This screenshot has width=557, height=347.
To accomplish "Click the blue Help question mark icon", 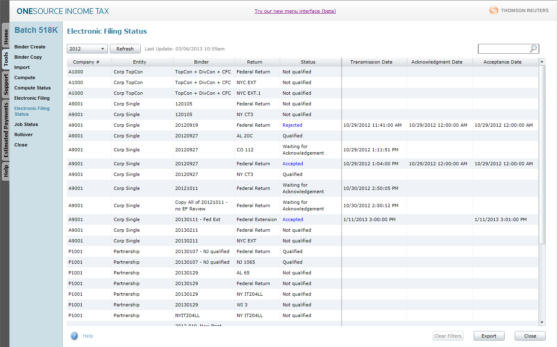I will [x=74, y=336].
